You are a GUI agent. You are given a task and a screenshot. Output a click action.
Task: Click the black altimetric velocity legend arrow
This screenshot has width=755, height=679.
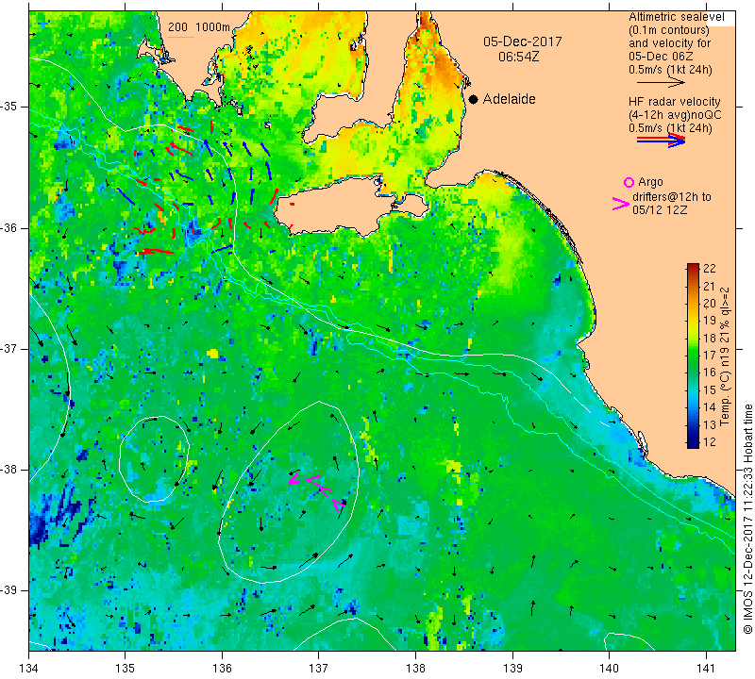[661, 83]
